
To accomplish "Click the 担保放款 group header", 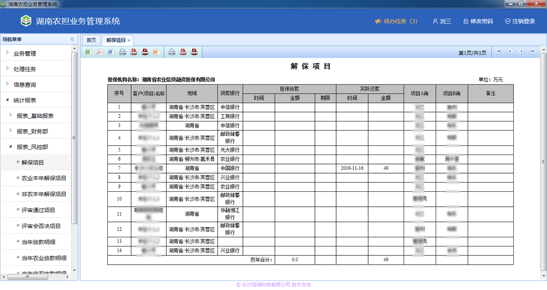I will click(289, 89).
